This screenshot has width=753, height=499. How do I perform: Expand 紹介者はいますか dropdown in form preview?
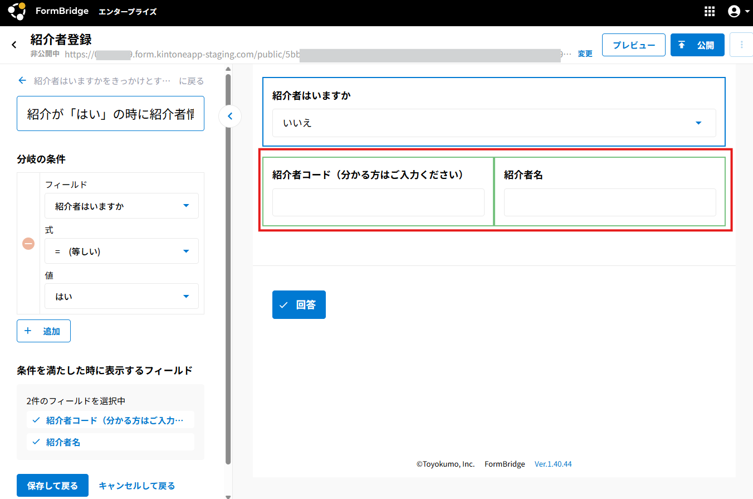[493, 123]
